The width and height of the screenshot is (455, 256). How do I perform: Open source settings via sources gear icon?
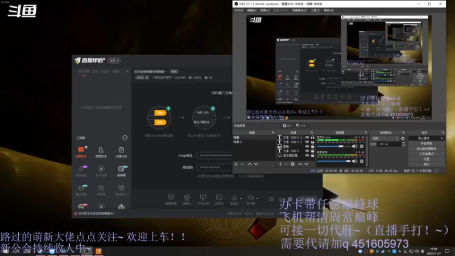coord(292,164)
